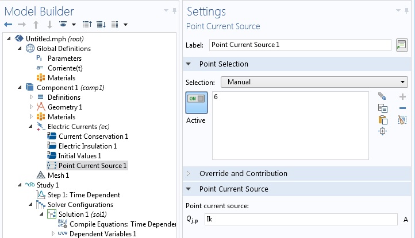Image resolution: width=415 pixels, height=238 pixels.
Task: Click the minus Remove from Selection icon
Action: 402,108
